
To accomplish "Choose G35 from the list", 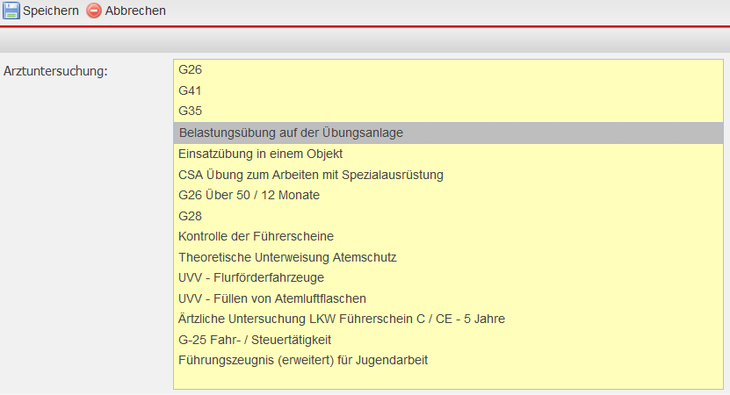I will pyautogui.click(x=190, y=111).
